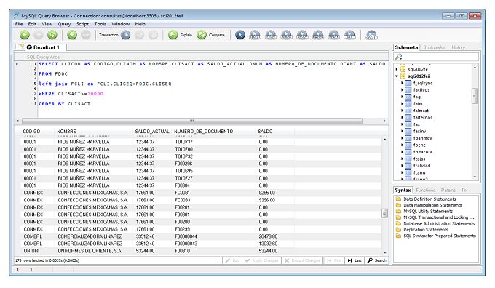Choose the ORDER clause tool

point(333,35)
